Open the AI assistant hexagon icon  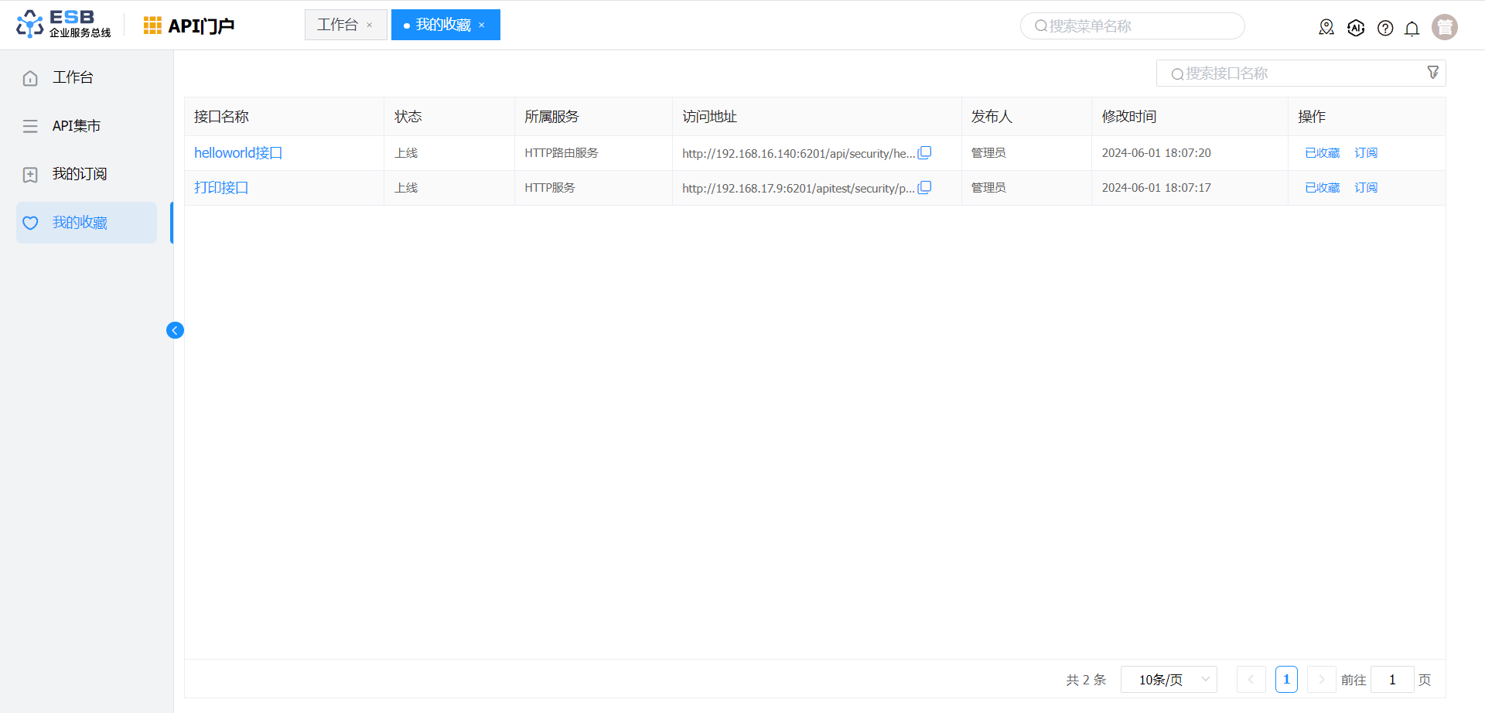(x=1356, y=28)
